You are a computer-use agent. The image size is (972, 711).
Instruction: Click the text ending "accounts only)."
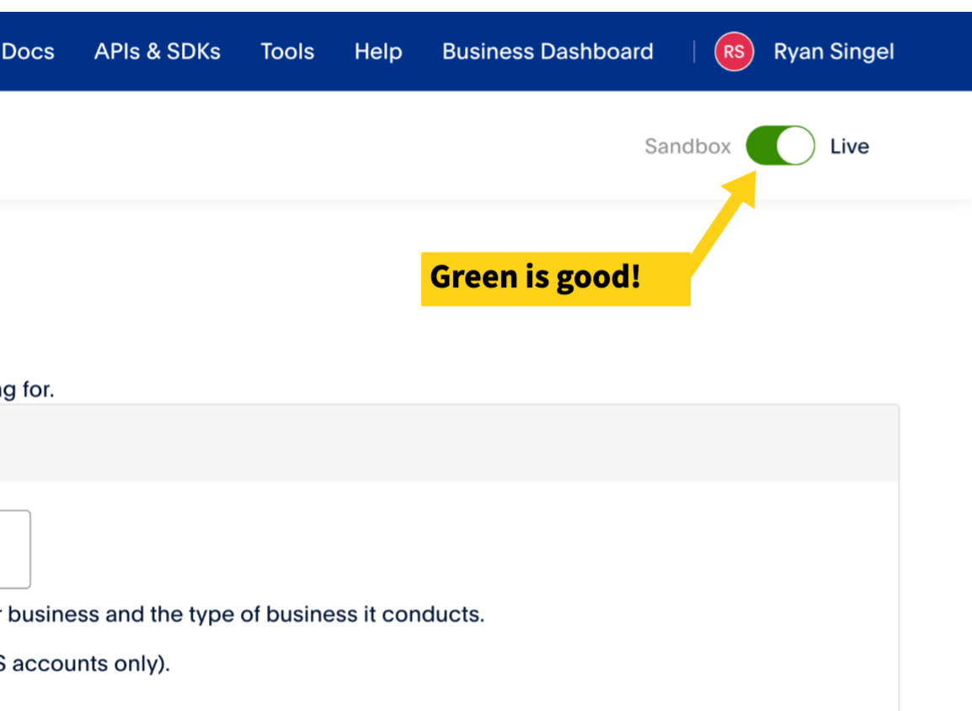(85, 664)
